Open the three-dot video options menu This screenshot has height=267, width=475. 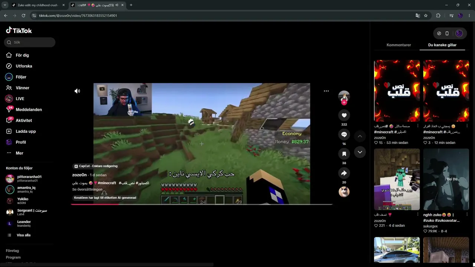[326, 91]
